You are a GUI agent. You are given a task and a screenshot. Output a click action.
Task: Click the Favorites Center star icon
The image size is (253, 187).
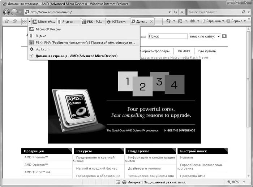coord(6,21)
